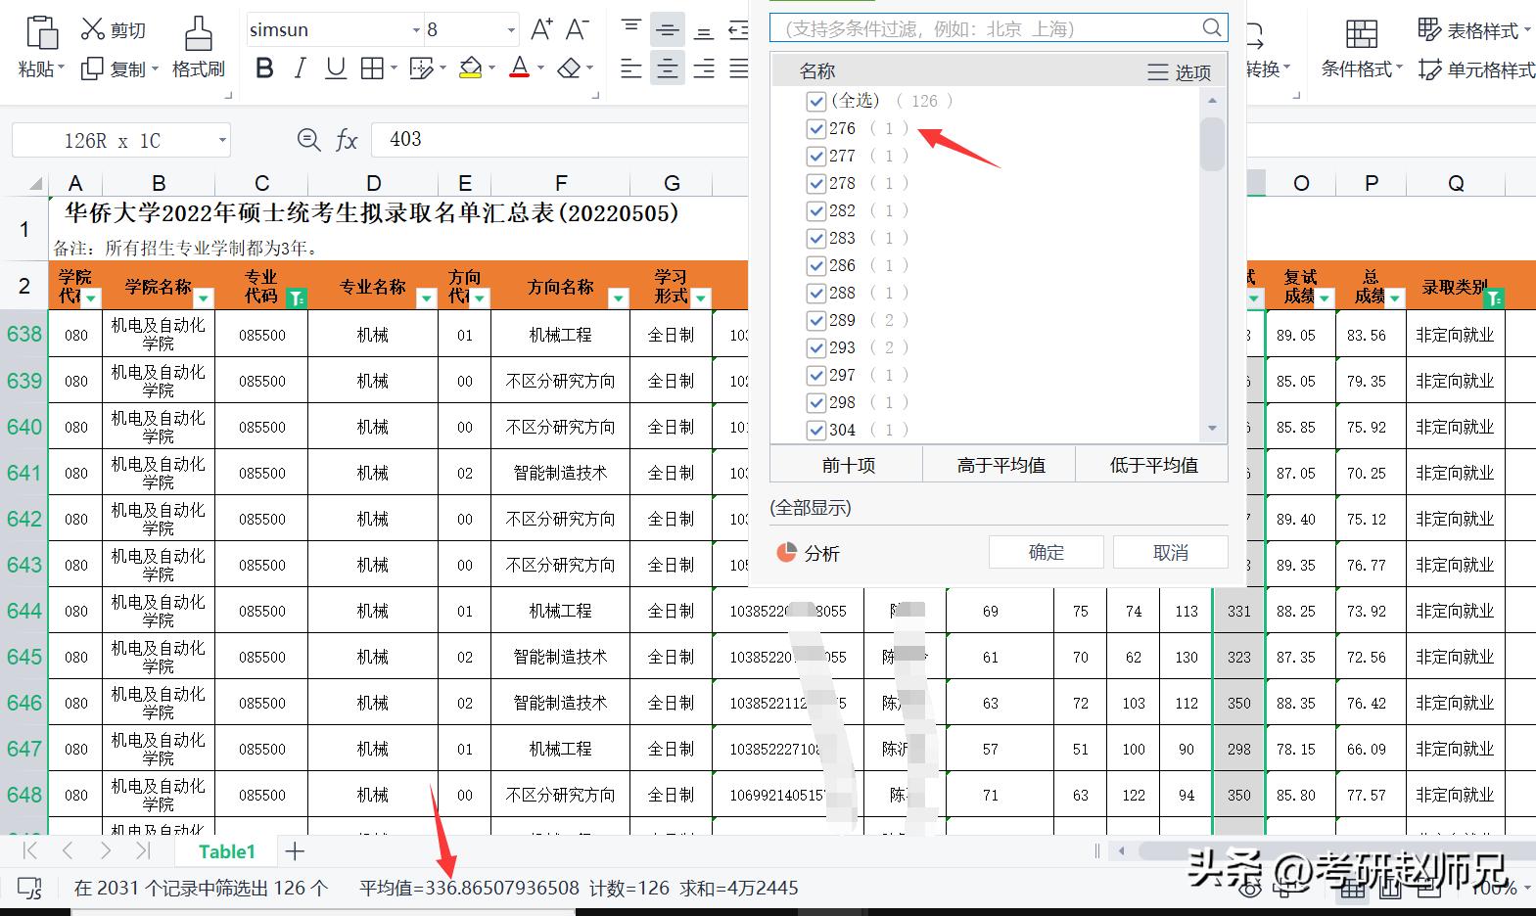Screen dimensions: 1536x916
Task: Open the font size dropdown
Action: click(510, 30)
